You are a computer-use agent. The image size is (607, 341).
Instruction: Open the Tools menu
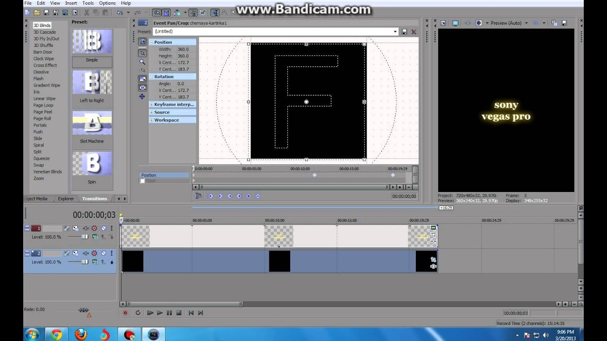[88, 3]
